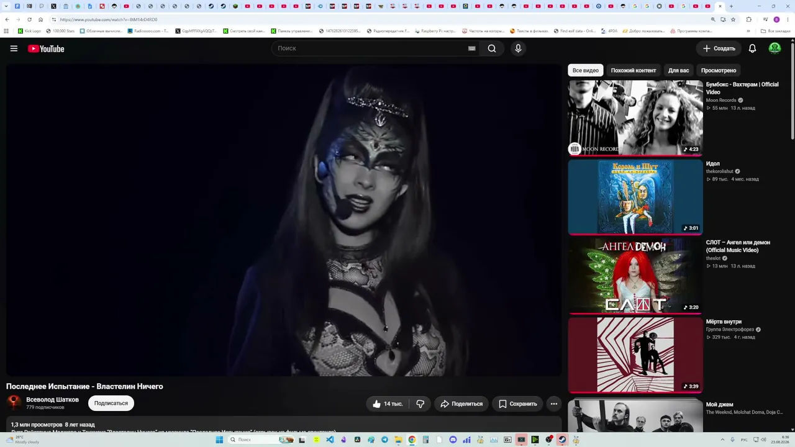Click 'Сохранить' to save video
The width and height of the screenshot is (795, 447).
[518, 404]
